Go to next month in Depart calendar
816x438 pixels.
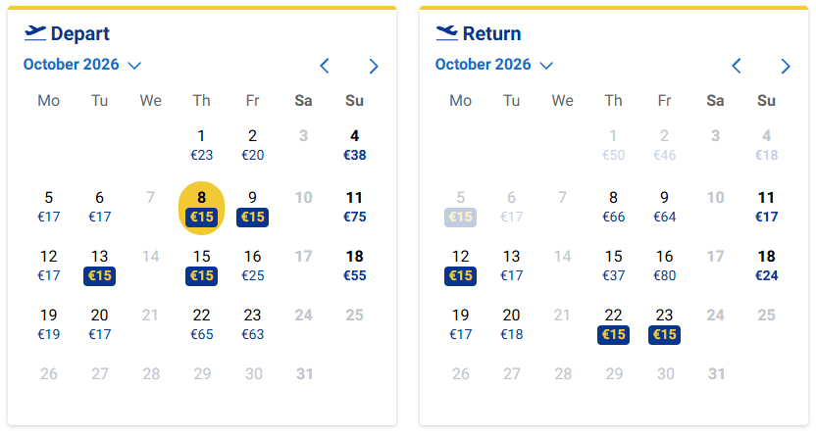click(373, 66)
